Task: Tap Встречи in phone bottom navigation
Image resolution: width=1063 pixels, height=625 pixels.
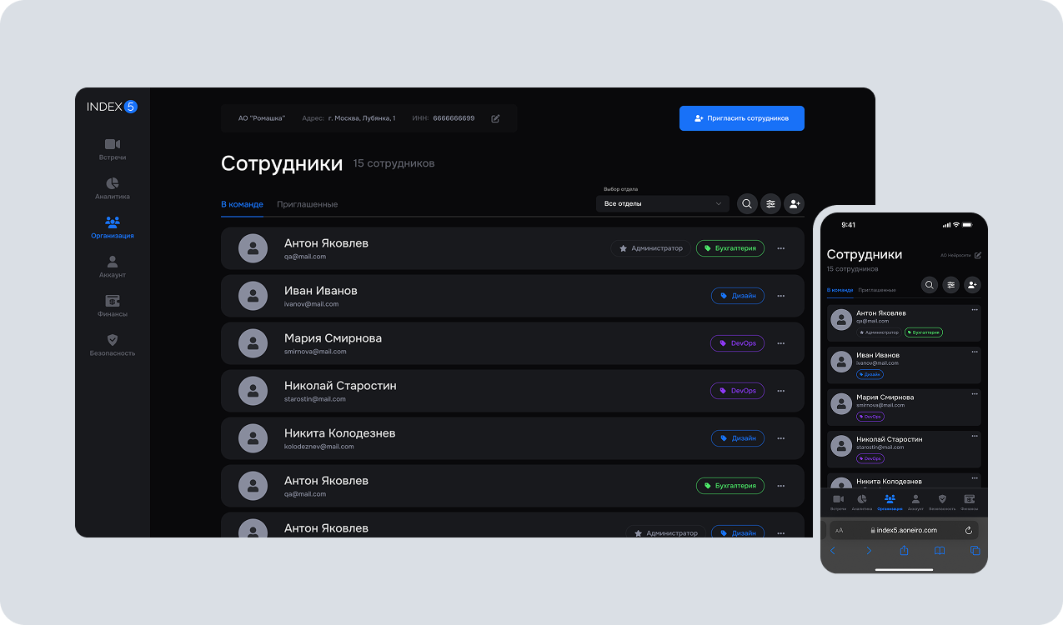Action: coord(838,502)
